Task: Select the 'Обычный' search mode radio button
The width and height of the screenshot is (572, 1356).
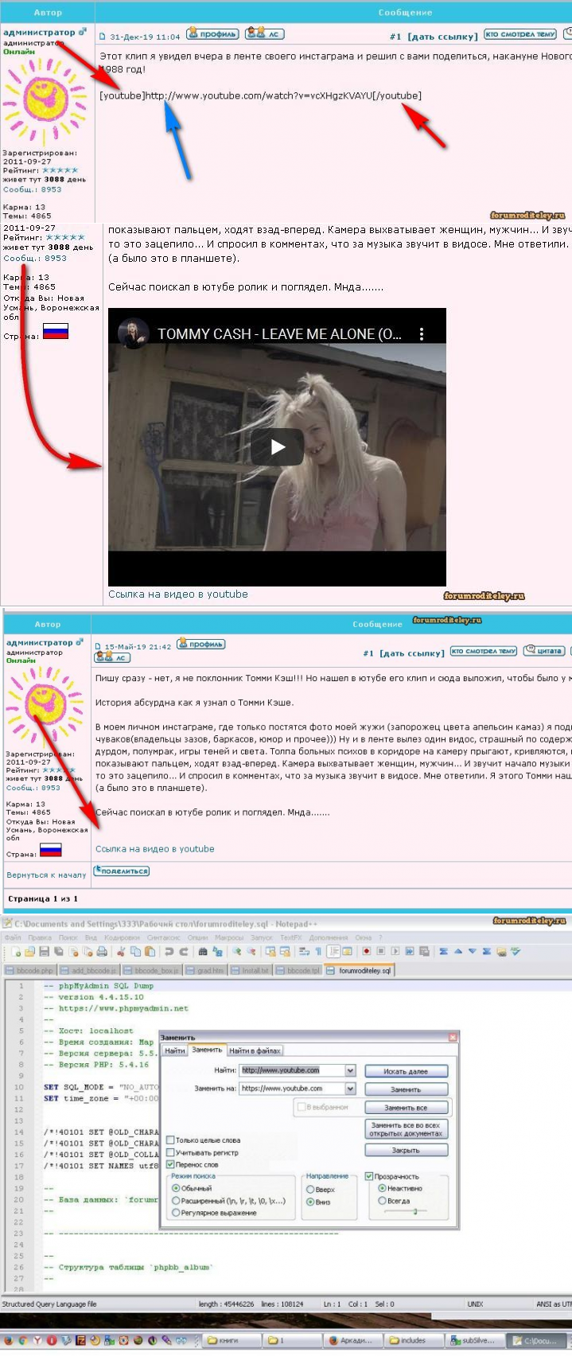Action: [x=176, y=1188]
